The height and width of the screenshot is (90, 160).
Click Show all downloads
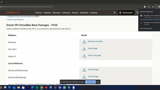[146, 28]
